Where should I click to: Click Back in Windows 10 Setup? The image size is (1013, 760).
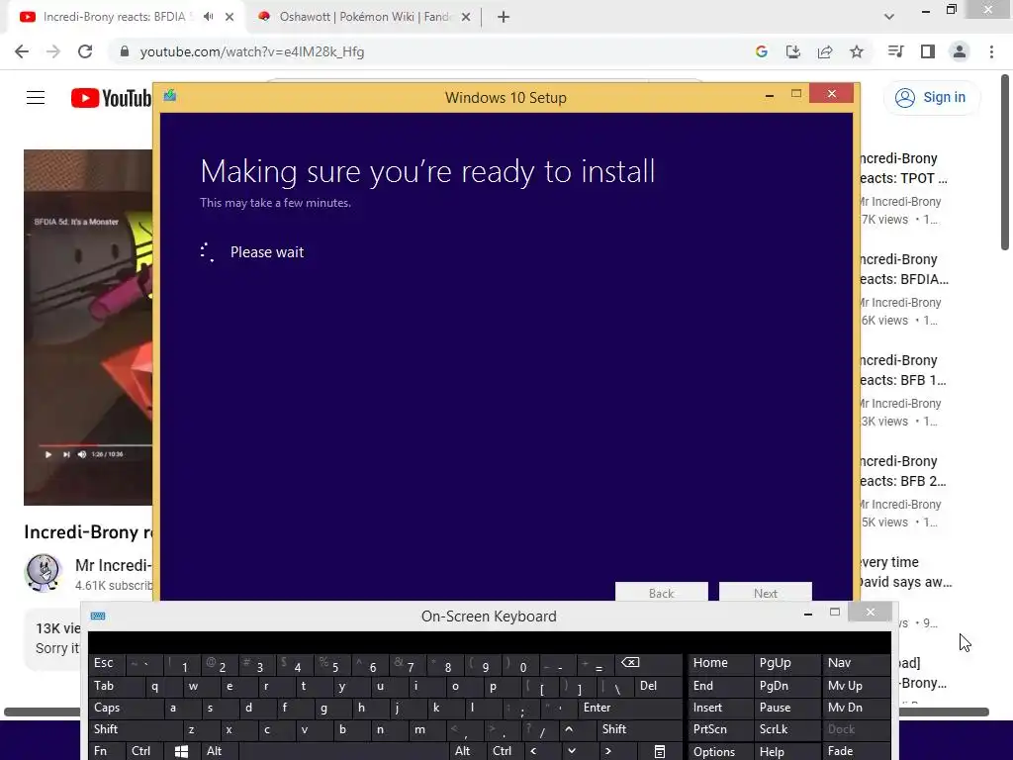(662, 592)
